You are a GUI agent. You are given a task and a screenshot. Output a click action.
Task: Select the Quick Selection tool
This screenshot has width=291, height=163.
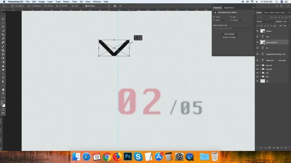pos(3,30)
